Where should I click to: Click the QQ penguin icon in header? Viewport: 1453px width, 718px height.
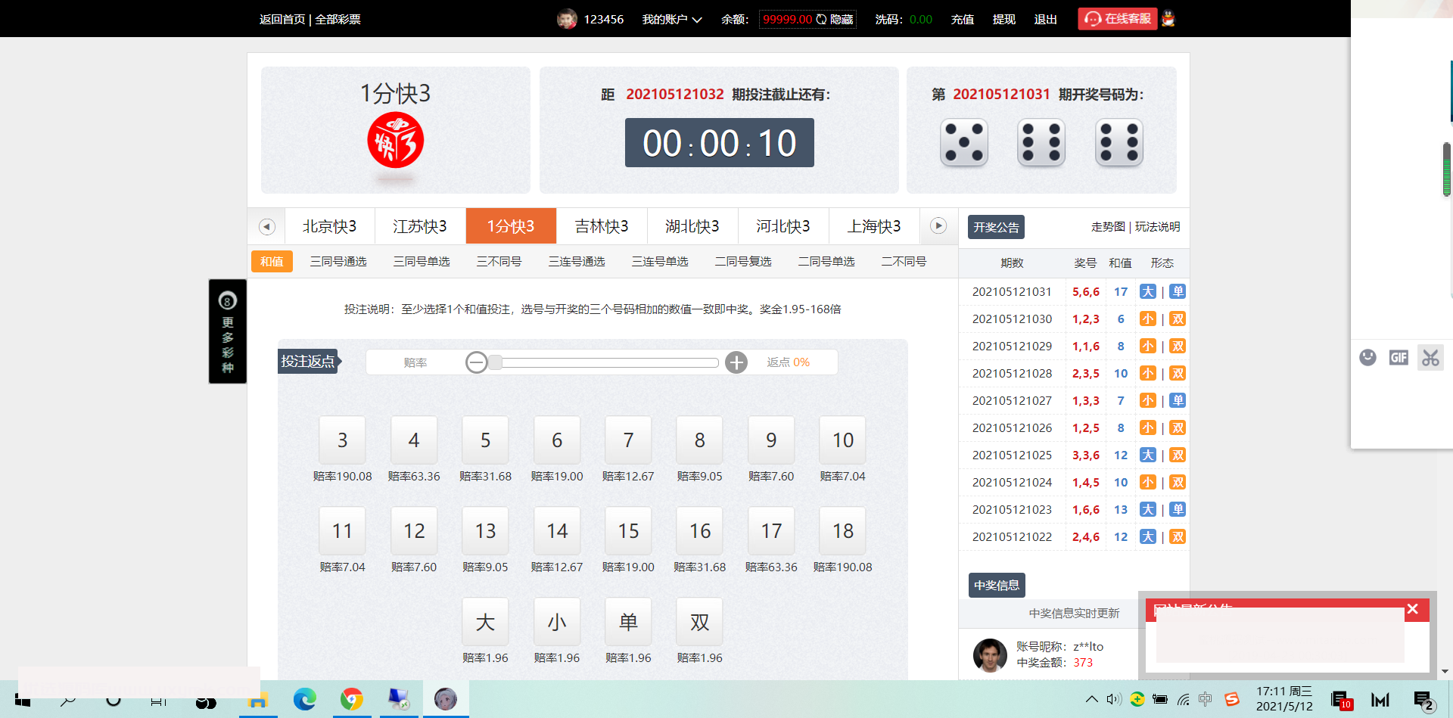1168,19
